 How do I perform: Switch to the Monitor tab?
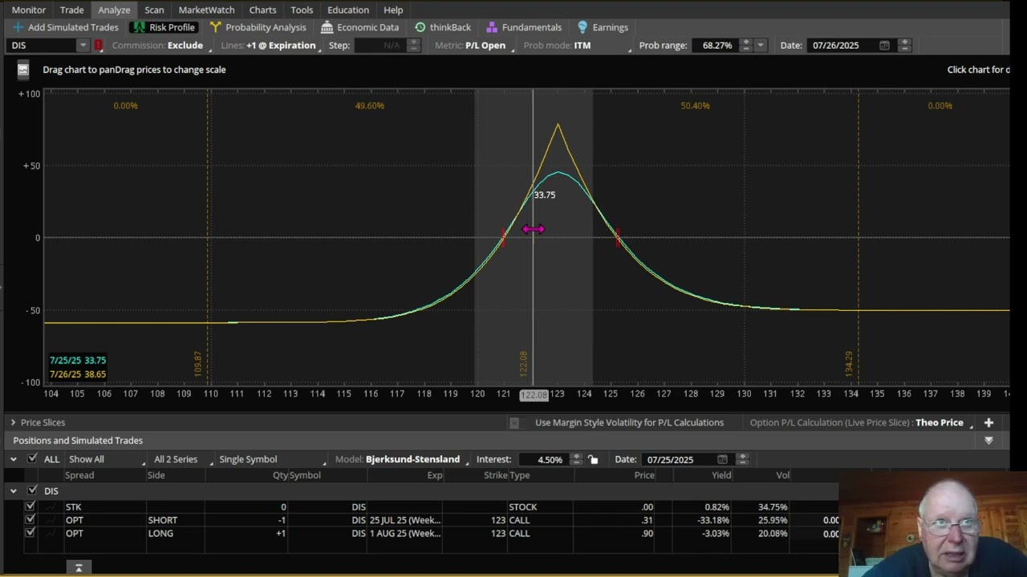pos(29,10)
